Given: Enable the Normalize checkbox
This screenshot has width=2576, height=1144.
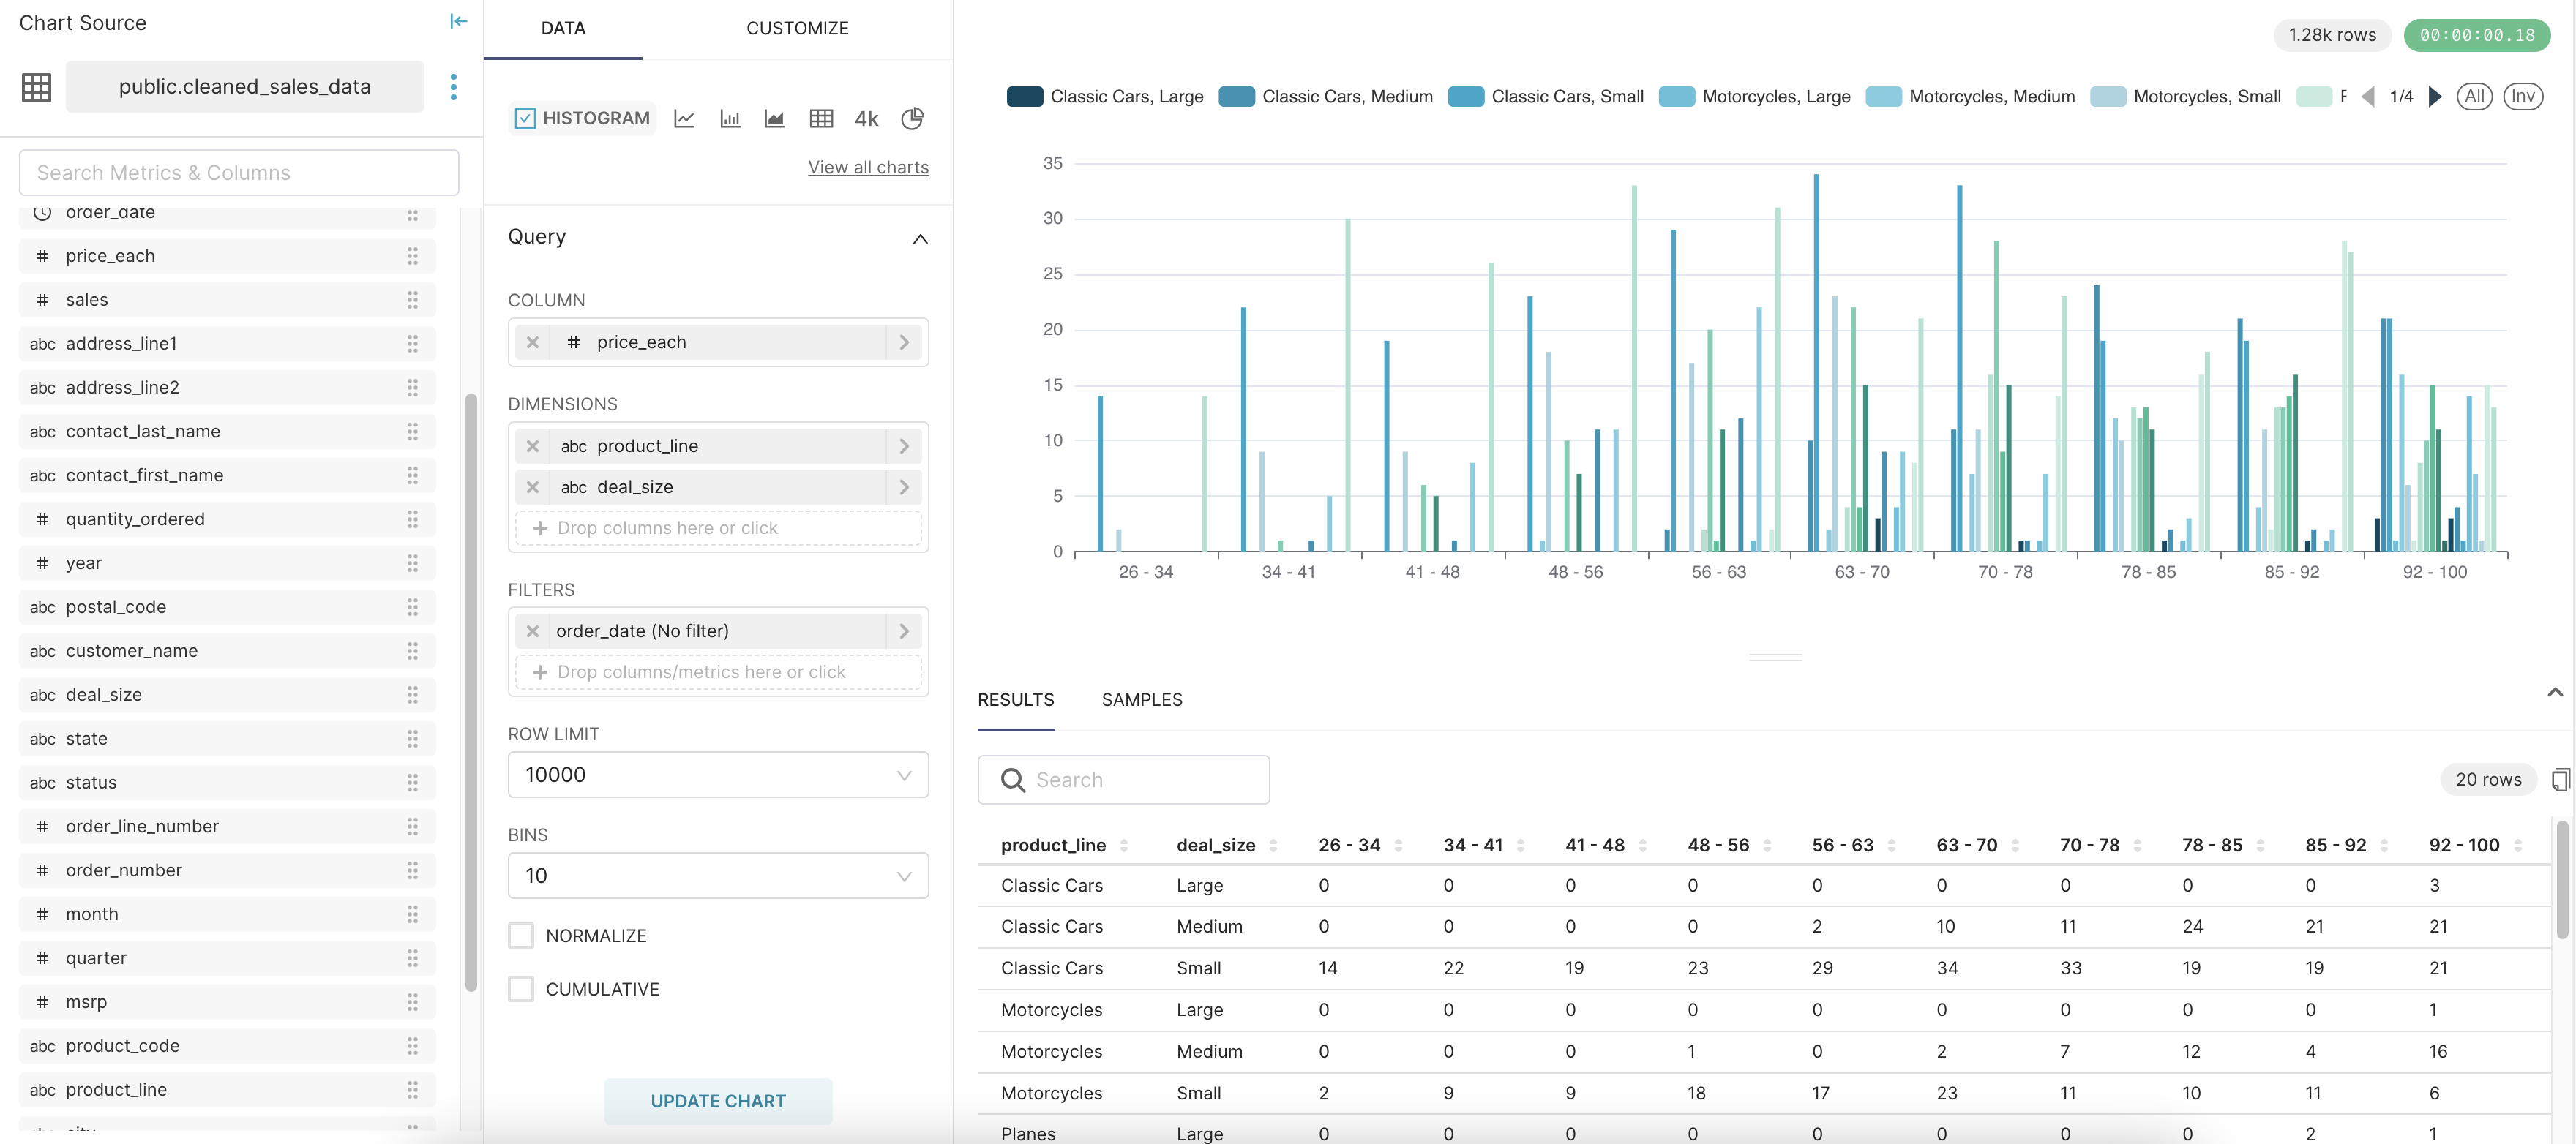Looking at the screenshot, I should pyautogui.click(x=521, y=936).
